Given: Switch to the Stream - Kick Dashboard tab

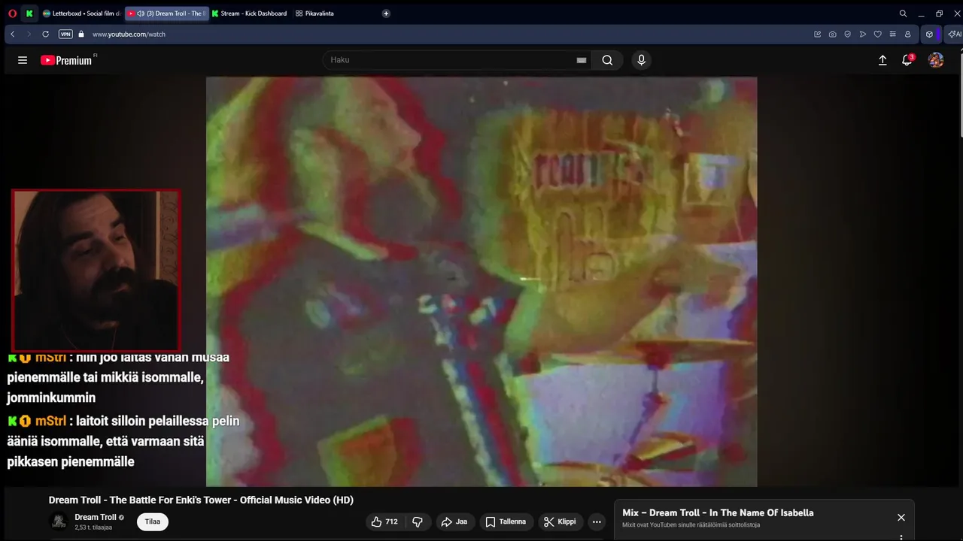Looking at the screenshot, I should tap(249, 14).
